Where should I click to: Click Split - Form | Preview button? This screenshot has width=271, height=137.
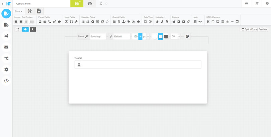point(254,29)
